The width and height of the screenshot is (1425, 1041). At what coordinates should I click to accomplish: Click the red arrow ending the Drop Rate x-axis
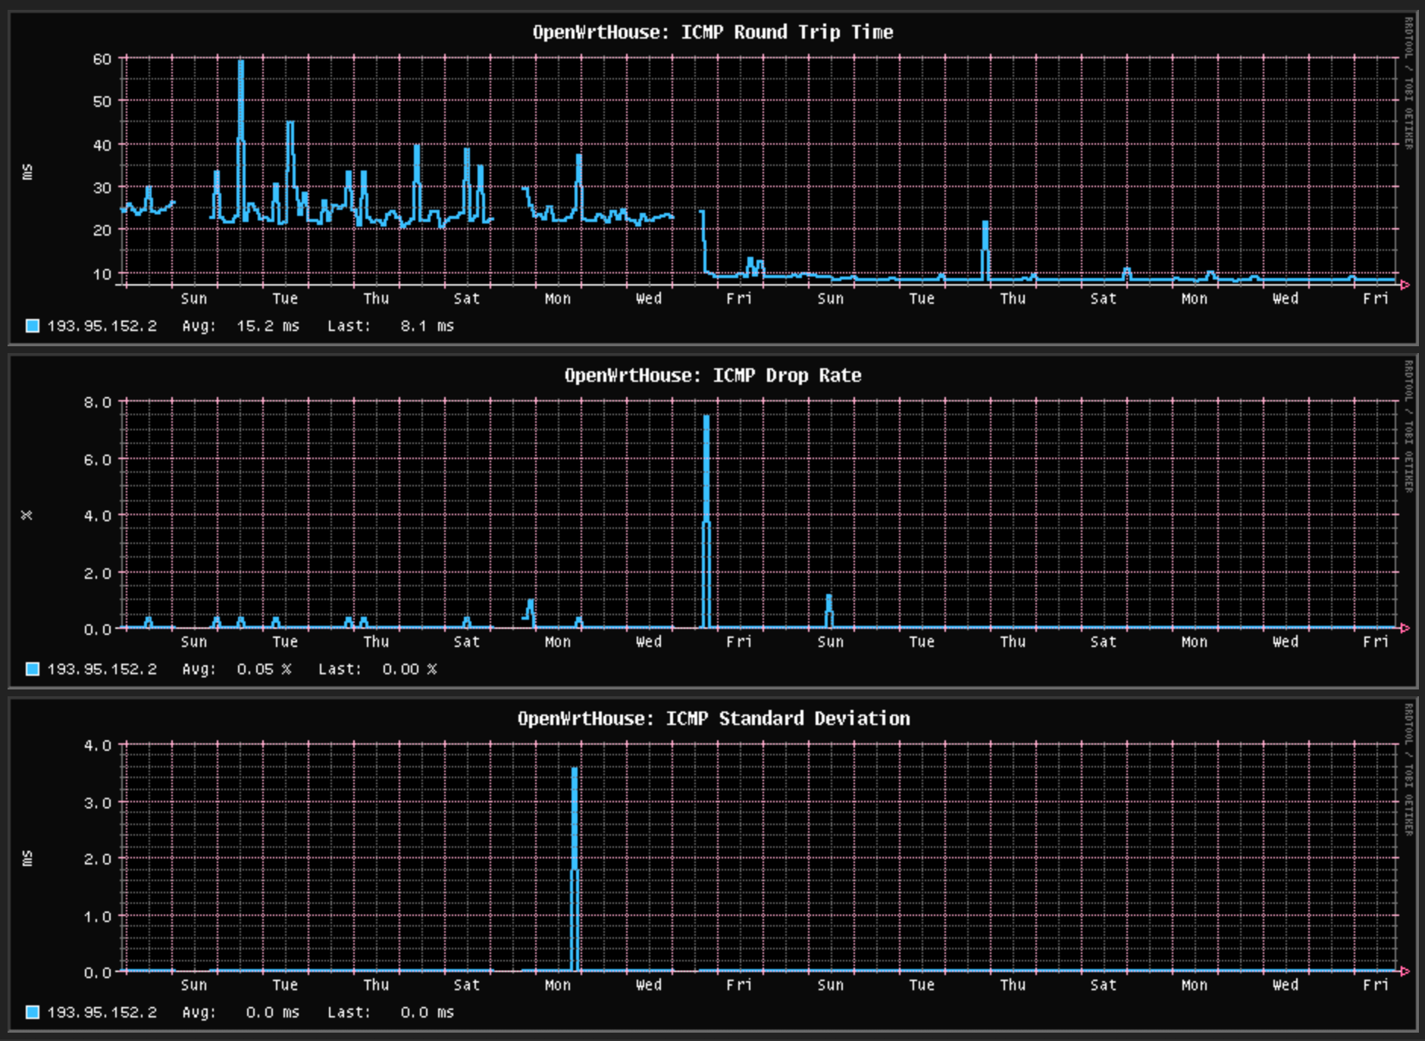1405,628
